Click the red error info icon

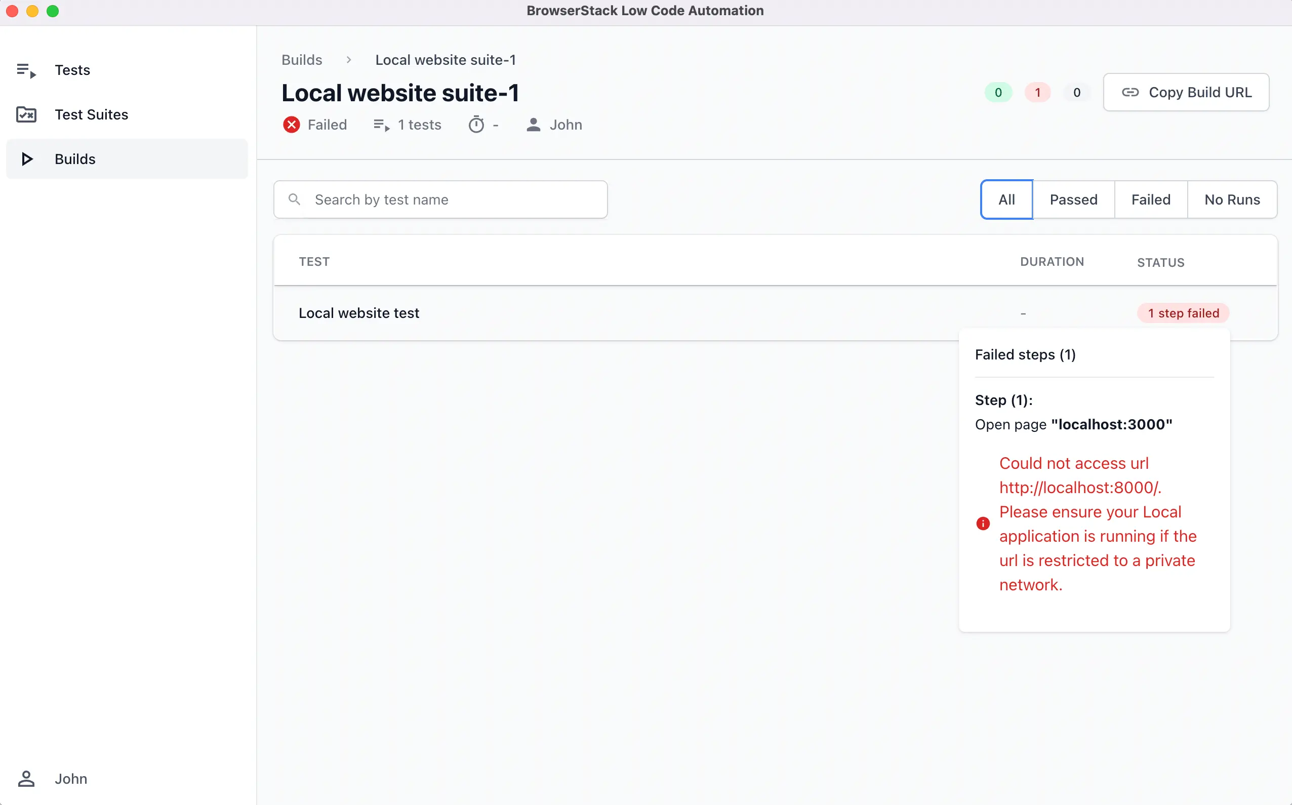[x=983, y=524]
